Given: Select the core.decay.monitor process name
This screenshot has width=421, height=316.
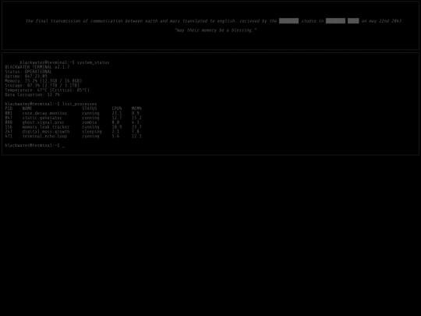Looking at the screenshot, I should 44,113.
